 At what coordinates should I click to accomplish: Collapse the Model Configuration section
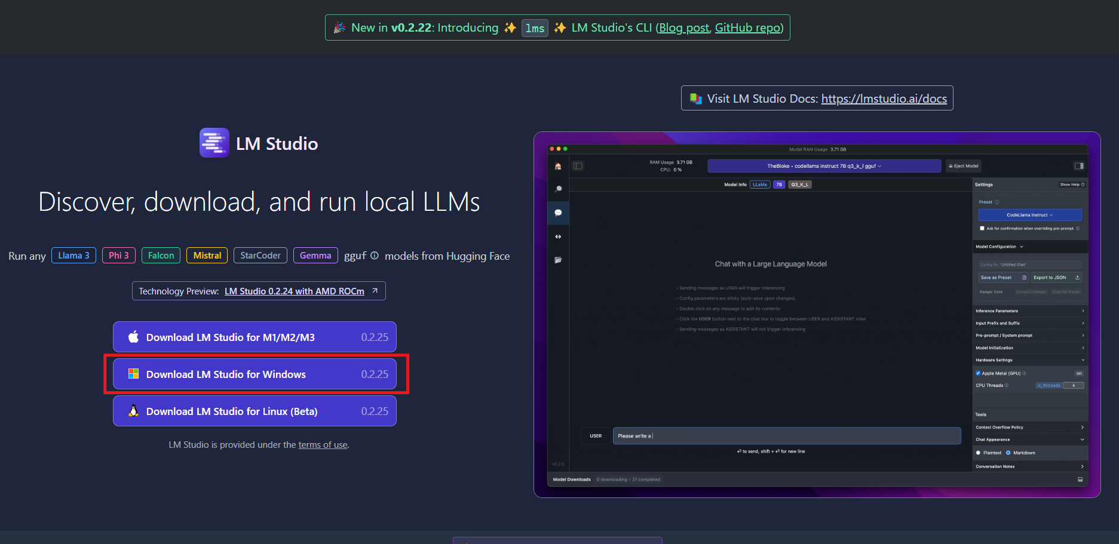tap(1030, 247)
